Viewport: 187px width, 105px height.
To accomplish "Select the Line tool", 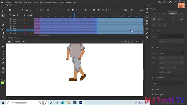I will tap(3, 41).
